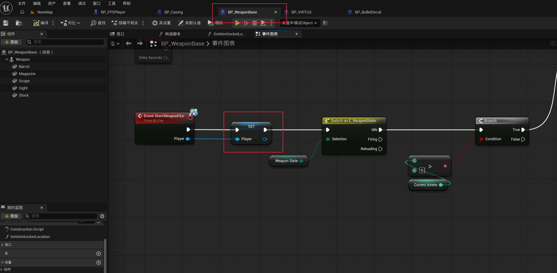Focus the My Blueprint search field
Image resolution: width=557 pixels, height=273 pixels.
[61, 216]
